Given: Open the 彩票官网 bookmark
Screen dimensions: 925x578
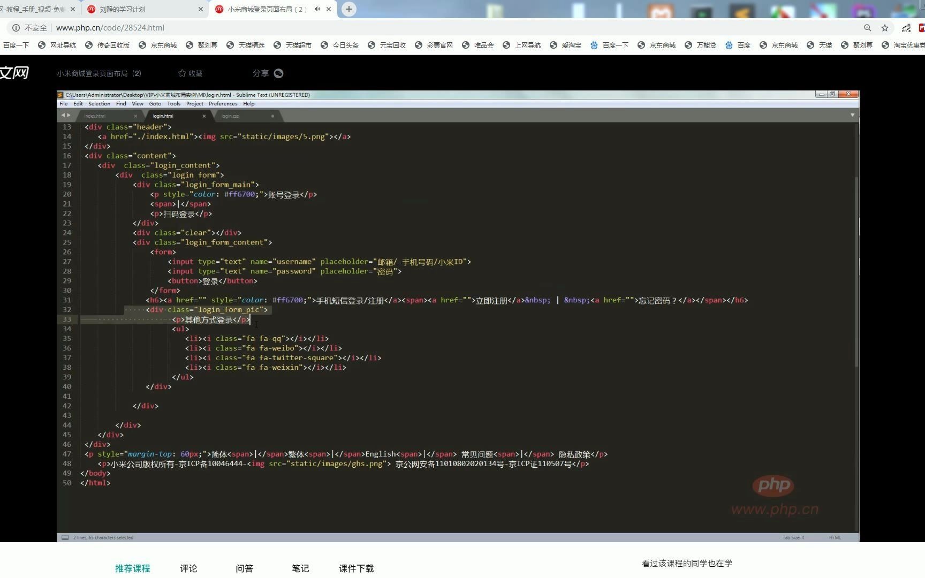Looking at the screenshot, I should (434, 45).
